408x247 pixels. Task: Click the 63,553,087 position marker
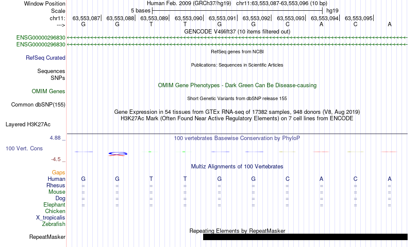click(x=86, y=18)
